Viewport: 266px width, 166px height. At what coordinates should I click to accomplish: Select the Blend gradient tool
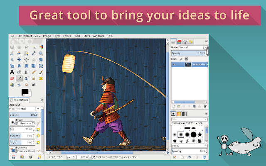[26, 72]
